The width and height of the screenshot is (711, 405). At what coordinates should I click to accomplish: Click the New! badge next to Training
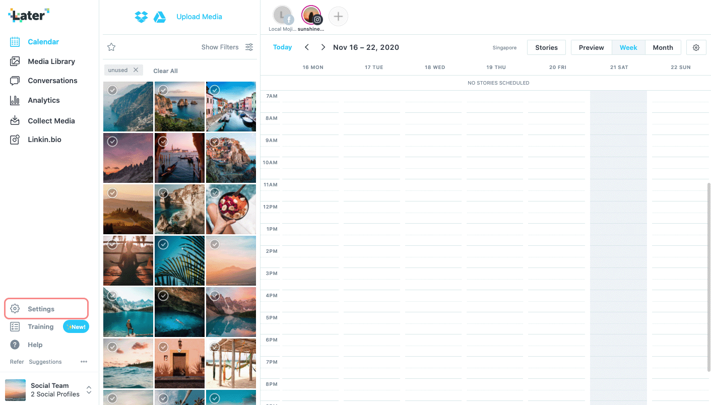coord(76,327)
